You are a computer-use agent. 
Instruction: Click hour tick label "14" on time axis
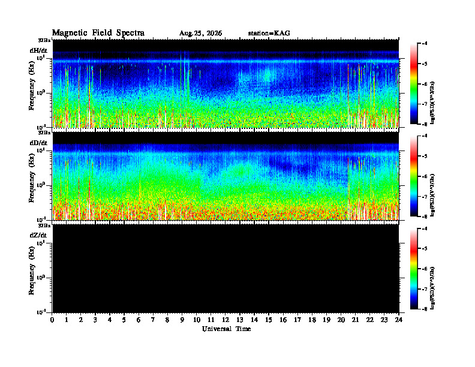point(254,320)
